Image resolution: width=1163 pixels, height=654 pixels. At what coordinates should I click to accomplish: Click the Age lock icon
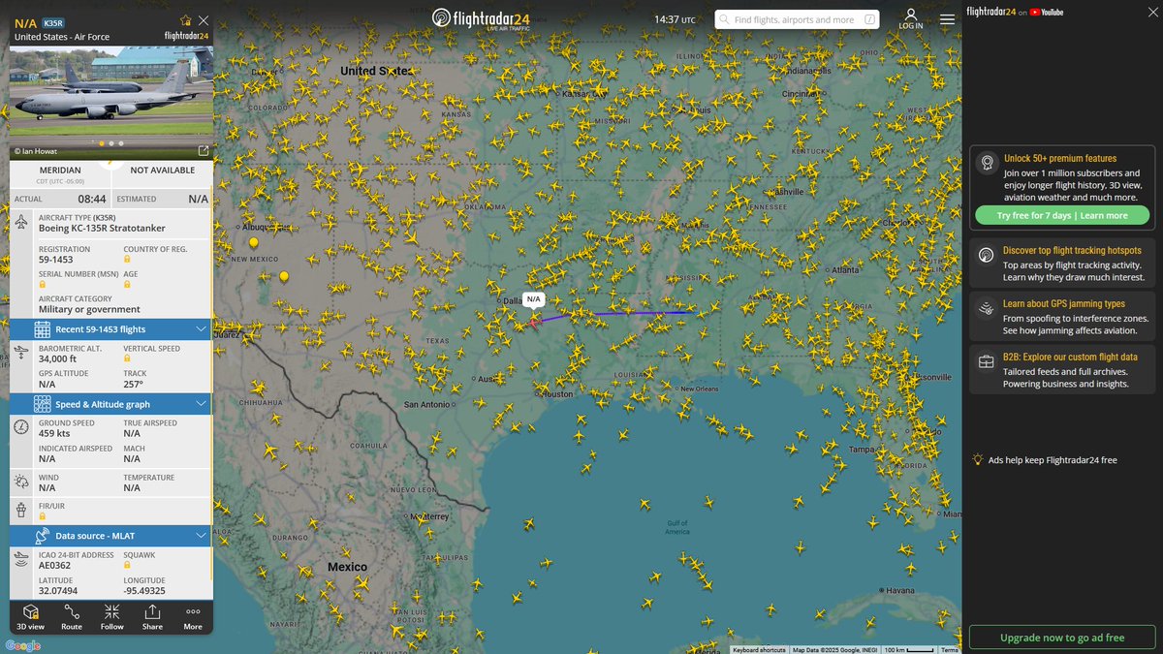127,286
